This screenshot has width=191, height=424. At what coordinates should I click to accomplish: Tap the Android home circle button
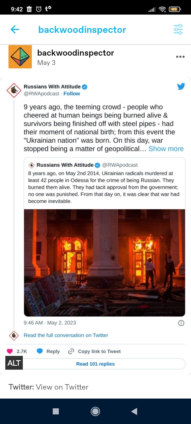tap(95, 411)
